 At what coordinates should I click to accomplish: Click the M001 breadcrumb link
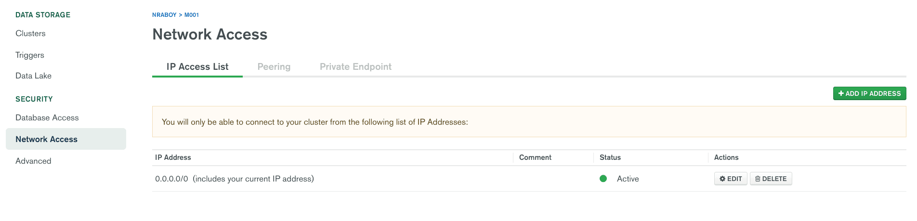[192, 15]
